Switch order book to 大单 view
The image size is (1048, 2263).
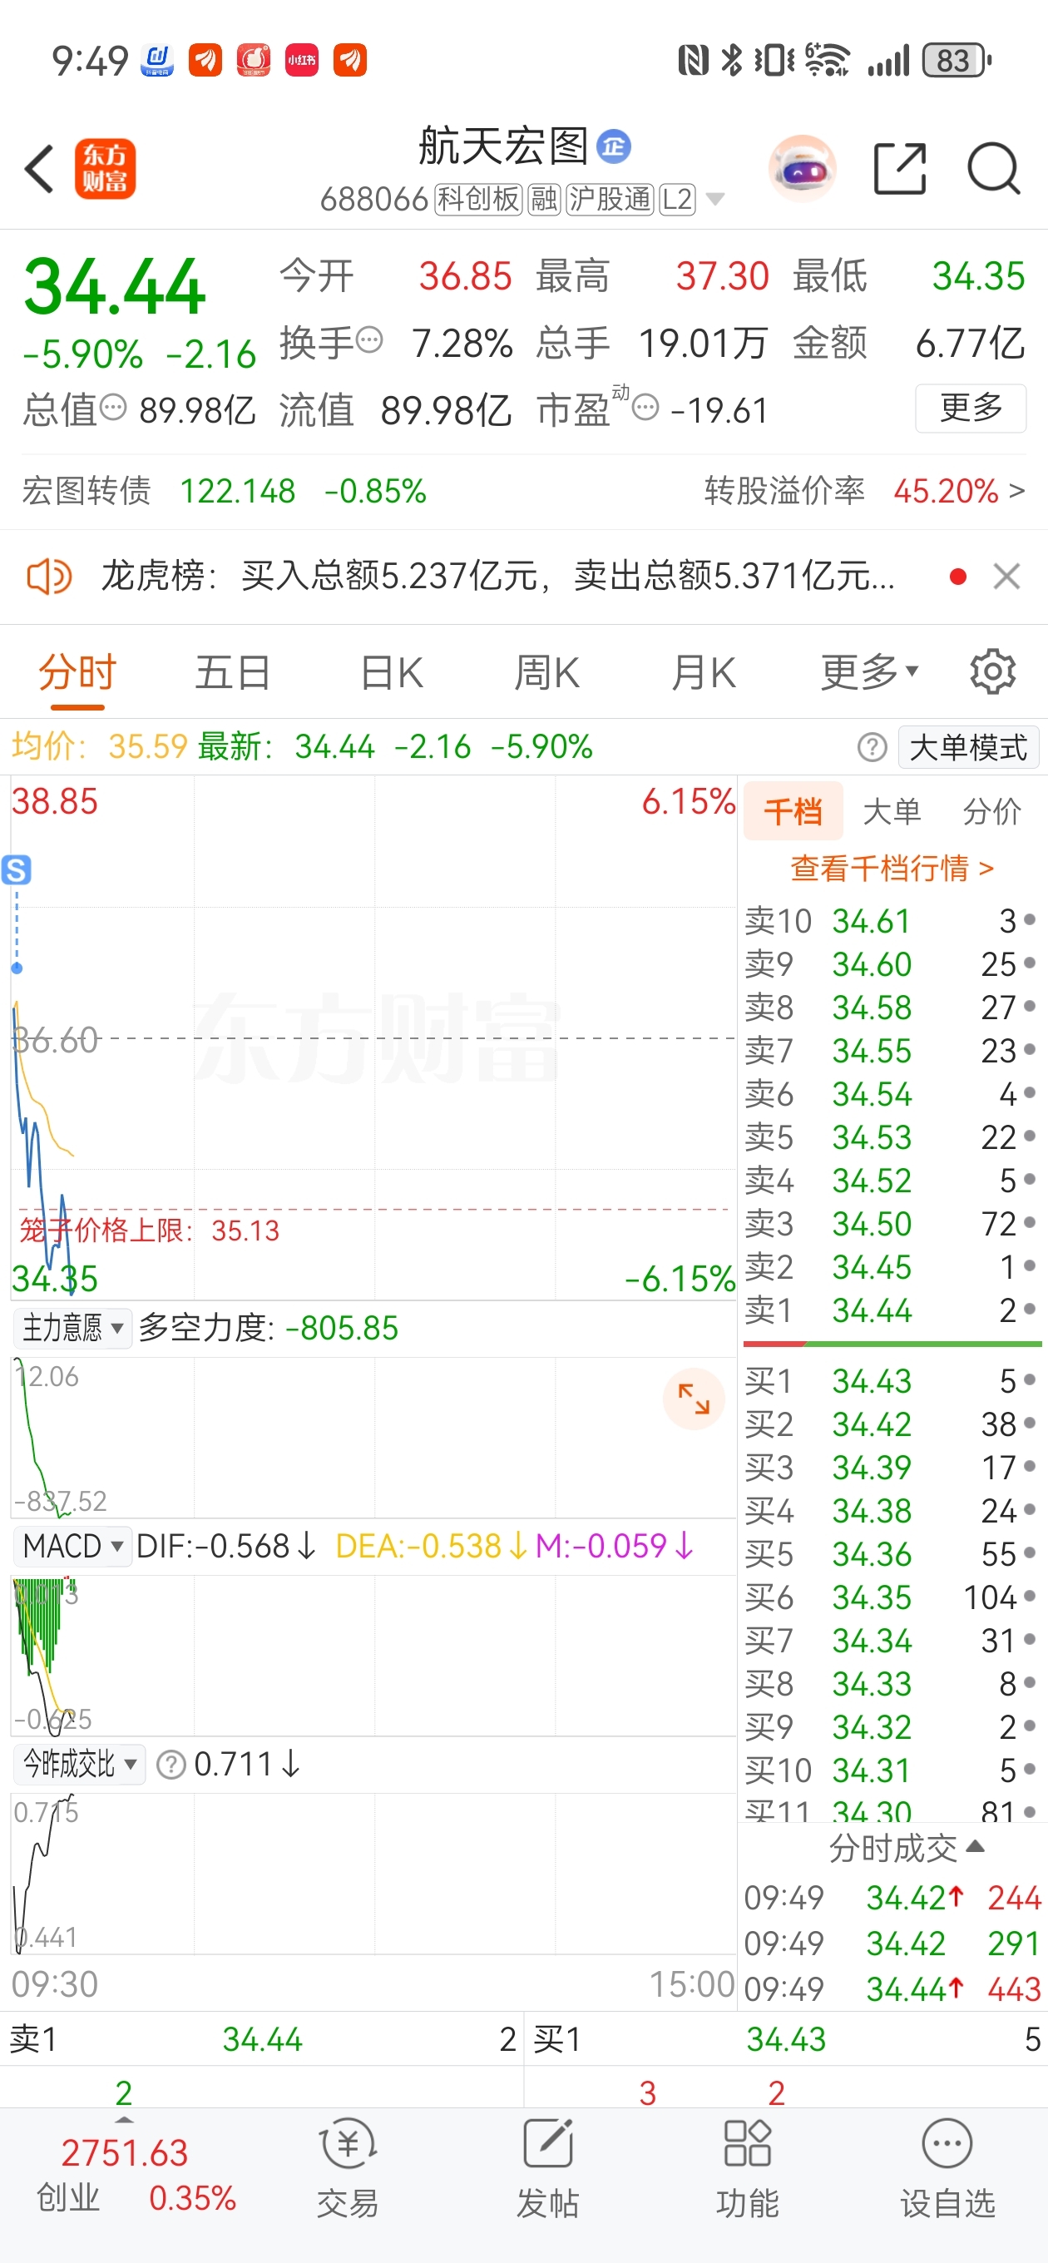[x=892, y=812]
